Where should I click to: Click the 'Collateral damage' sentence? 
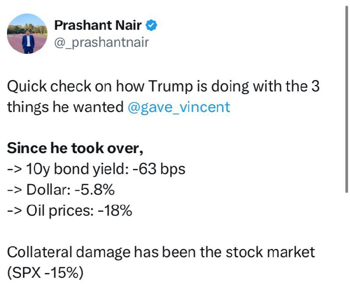161,252
